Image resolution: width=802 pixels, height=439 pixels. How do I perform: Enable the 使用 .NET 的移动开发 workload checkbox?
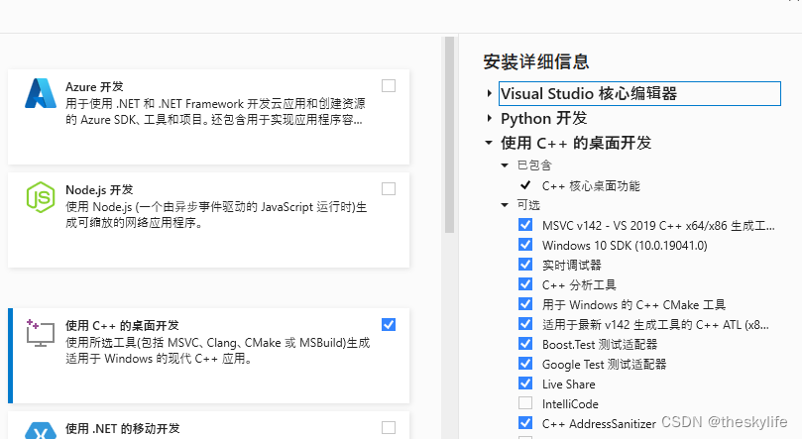(389, 427)
